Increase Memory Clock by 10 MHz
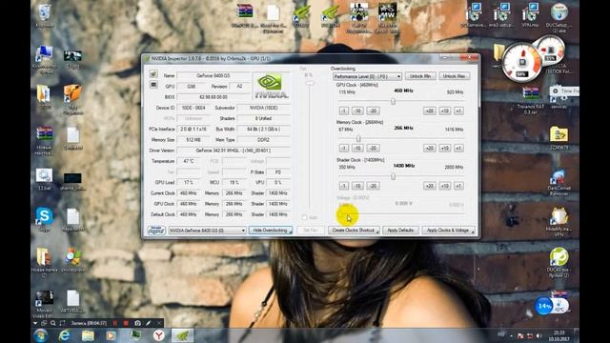Viewport: 610px width, 343px height. point(445,149)
